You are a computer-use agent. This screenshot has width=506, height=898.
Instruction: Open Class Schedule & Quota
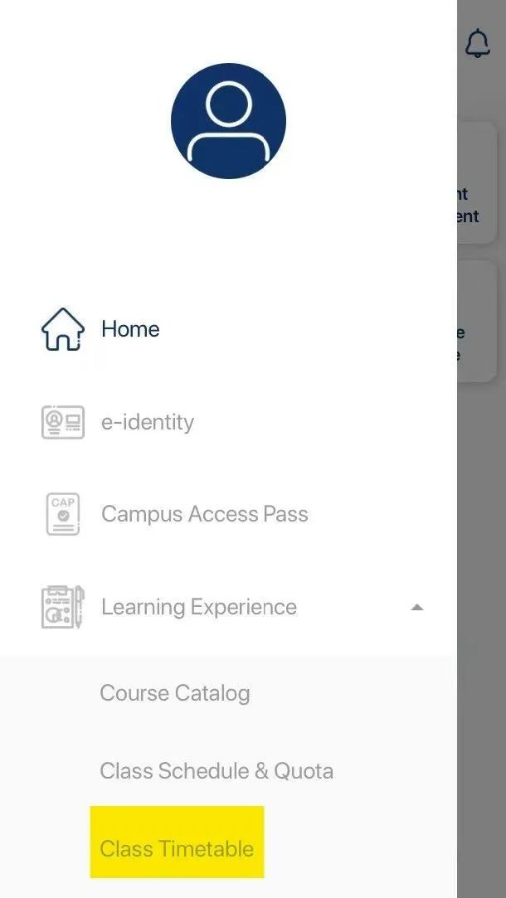point(216,771)
